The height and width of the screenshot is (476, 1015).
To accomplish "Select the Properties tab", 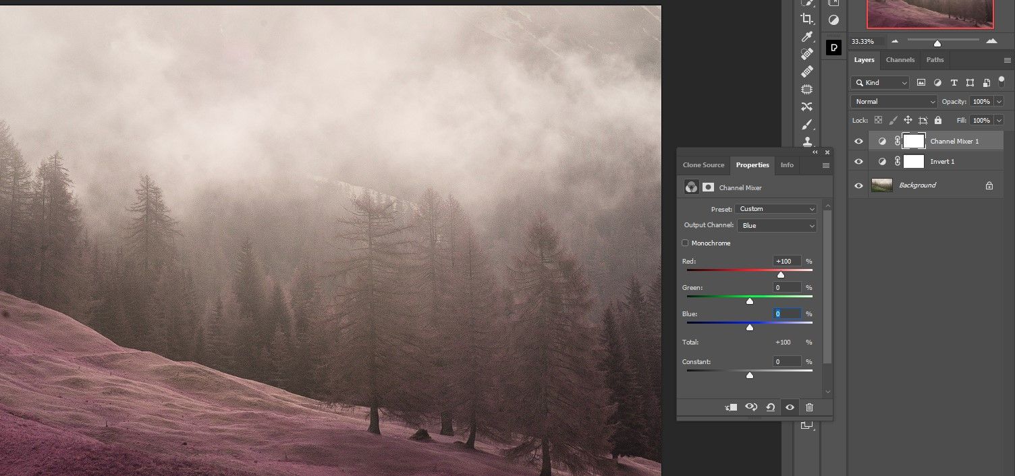I will pyautogui.click(x=752, y=165).
